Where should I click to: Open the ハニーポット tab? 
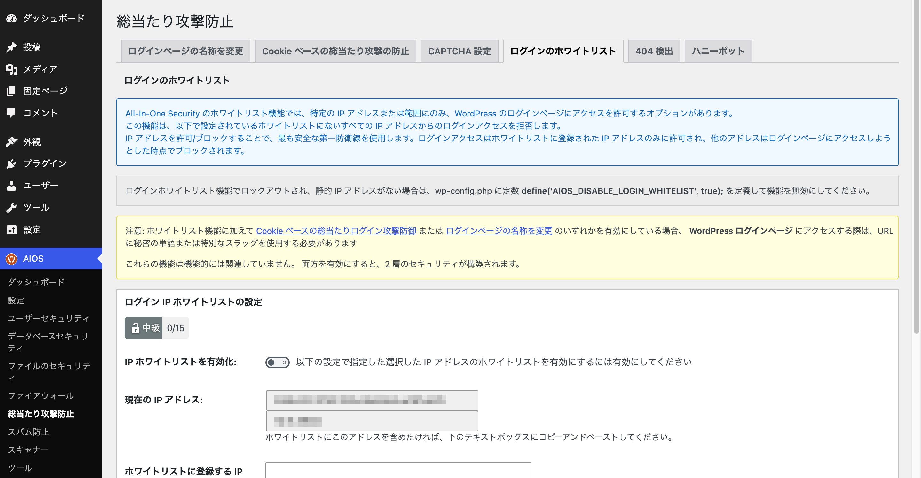click(718, 51)
